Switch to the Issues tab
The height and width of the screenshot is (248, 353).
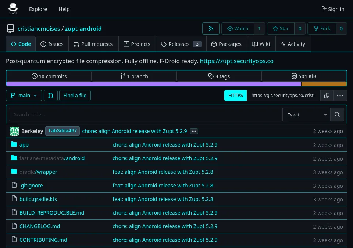52,44
